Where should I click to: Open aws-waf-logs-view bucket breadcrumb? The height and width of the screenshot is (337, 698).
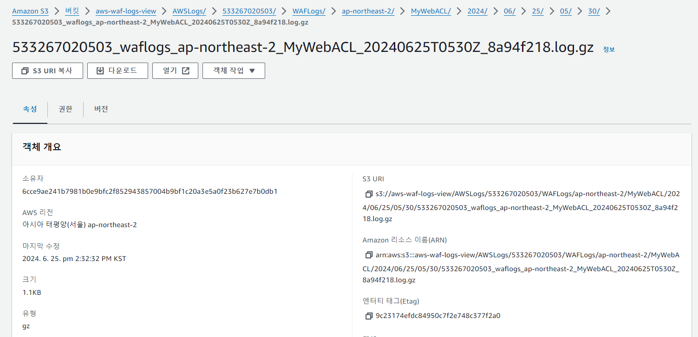tap(126, 11)
